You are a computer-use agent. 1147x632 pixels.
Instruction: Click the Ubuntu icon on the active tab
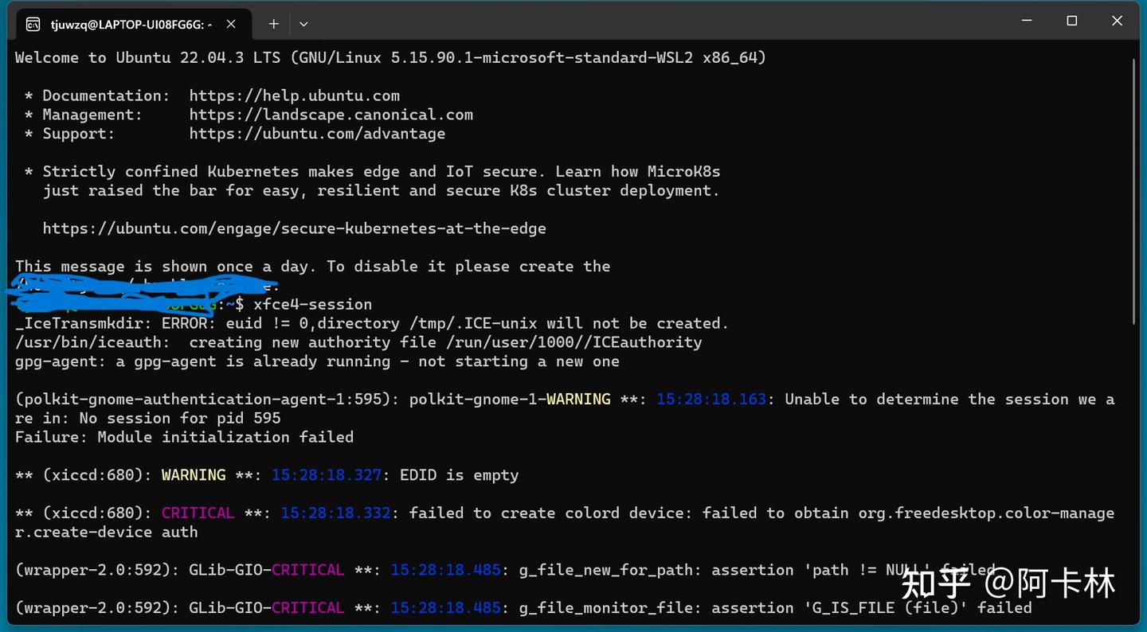[x=33, y=24]
